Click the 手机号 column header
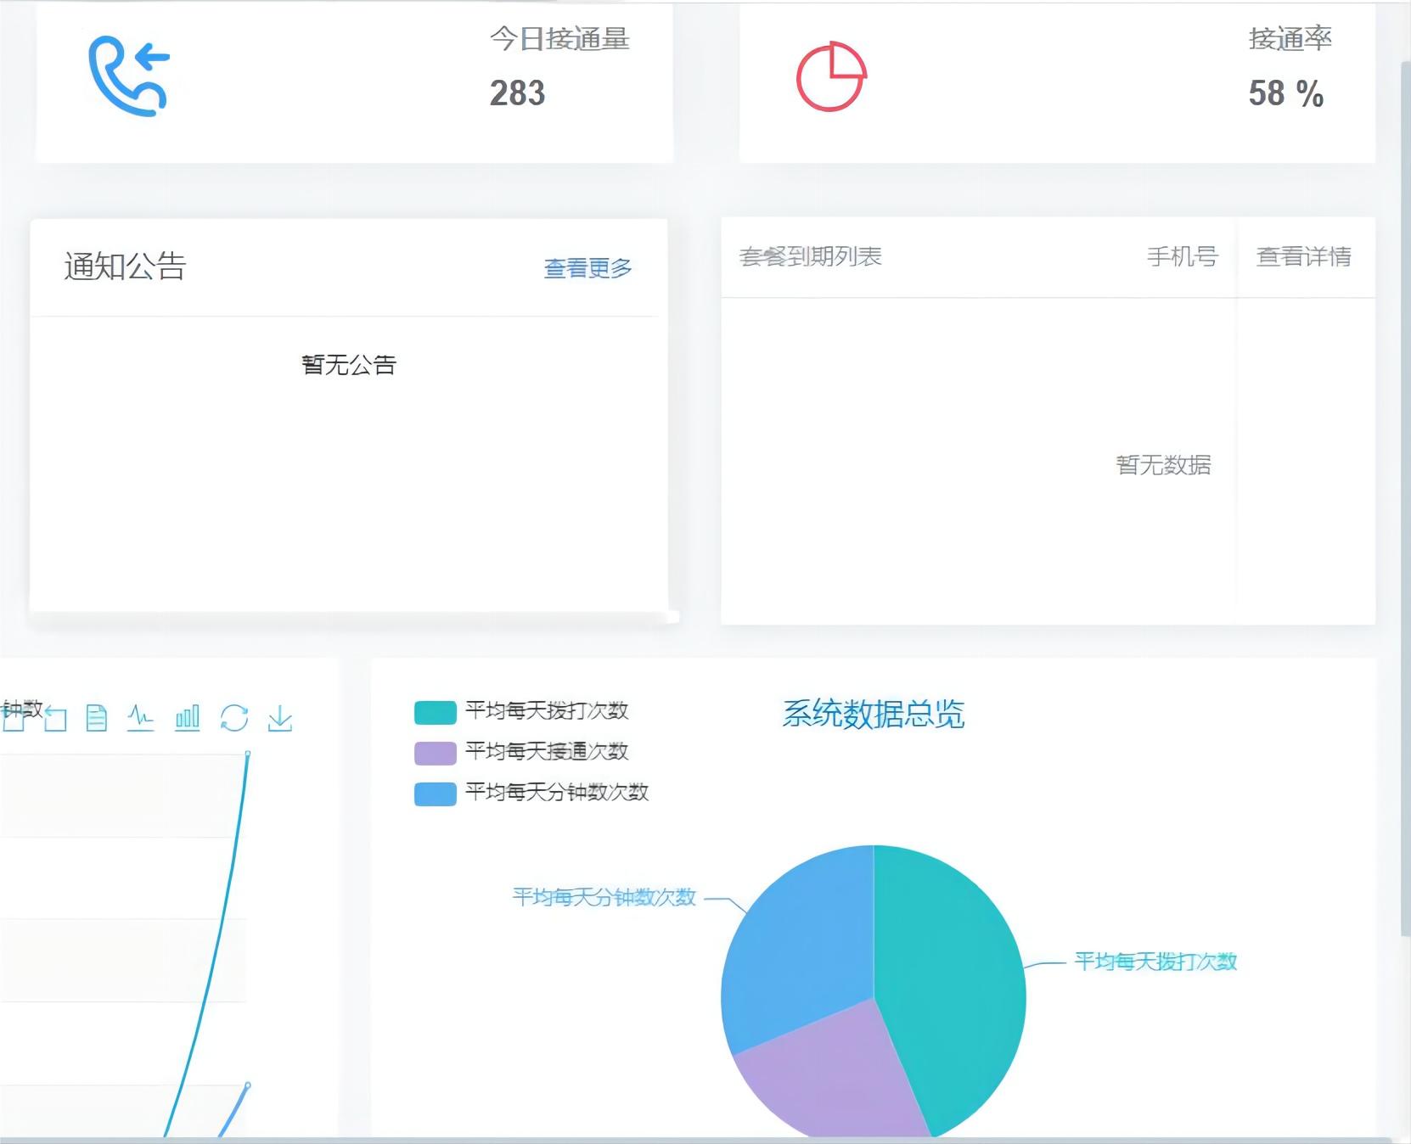The image size is (1411, 1144). pos(1183,256)
